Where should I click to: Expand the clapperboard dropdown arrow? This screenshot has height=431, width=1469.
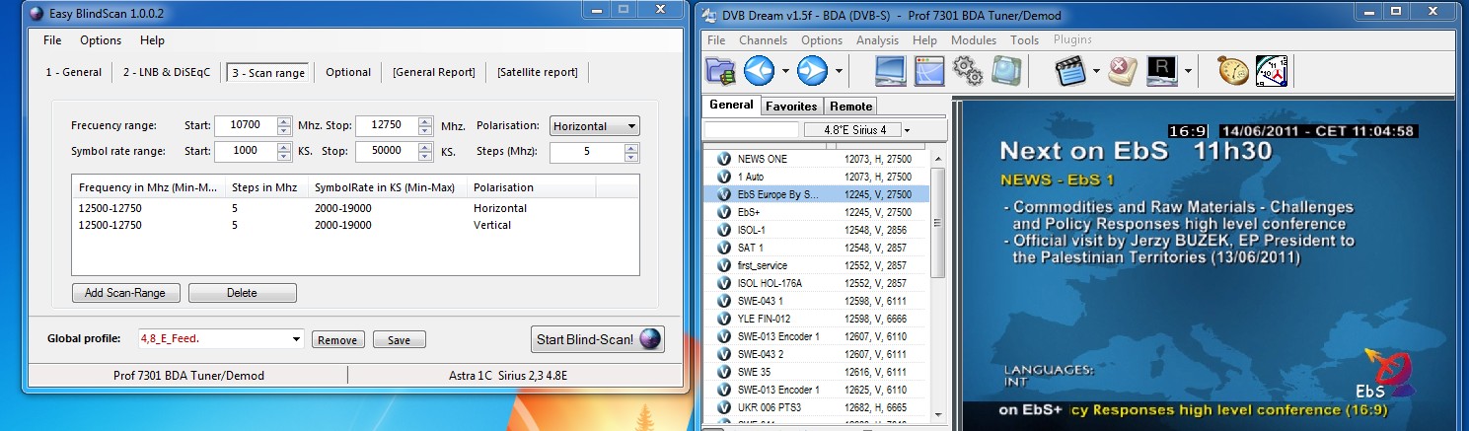[x=1097, y=71]
